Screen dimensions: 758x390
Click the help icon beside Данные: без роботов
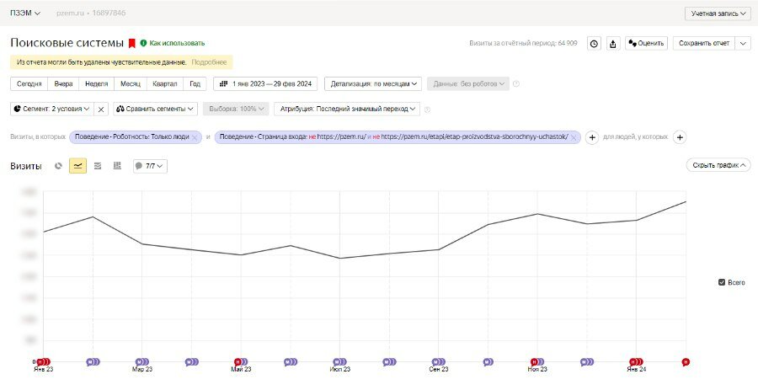click(x=515, y=83)
